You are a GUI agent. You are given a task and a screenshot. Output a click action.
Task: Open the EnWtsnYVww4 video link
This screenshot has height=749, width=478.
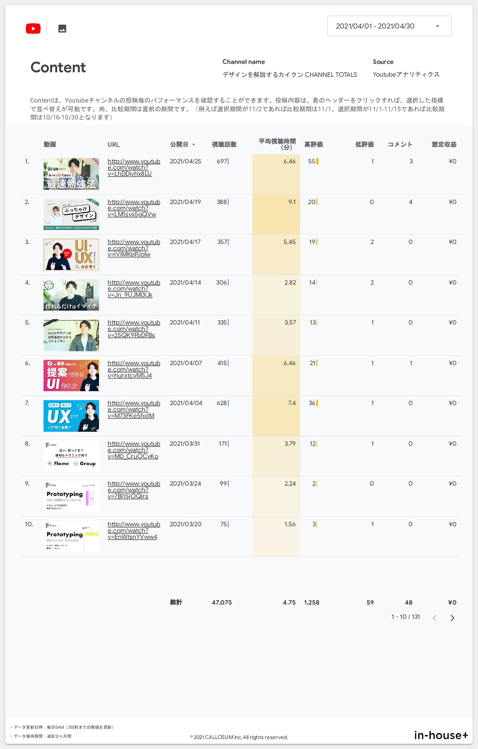pos(134,531)
